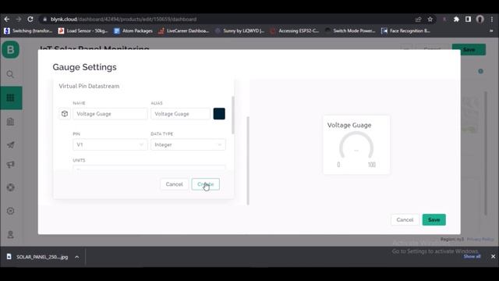Open the Atom Packages bookmark
The width and height of the screenshot is (499, 281).
tap(133, 31)
